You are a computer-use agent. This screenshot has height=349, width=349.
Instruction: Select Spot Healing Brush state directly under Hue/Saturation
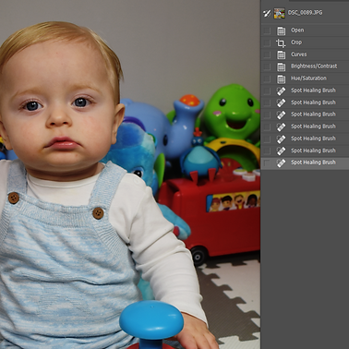pyautogui.click(x=313, y=90)
